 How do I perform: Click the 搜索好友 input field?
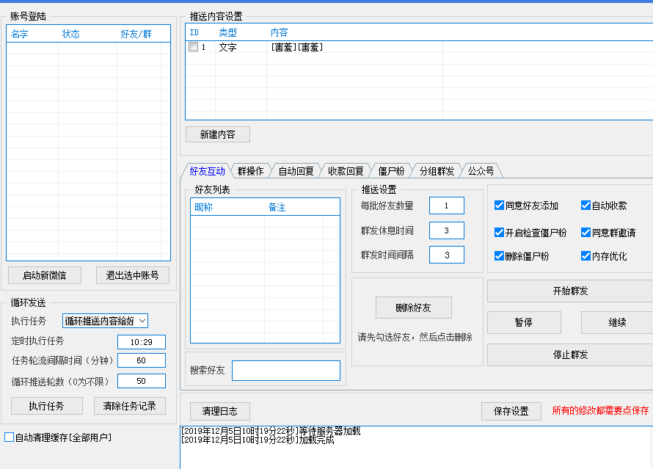(286, 371)
